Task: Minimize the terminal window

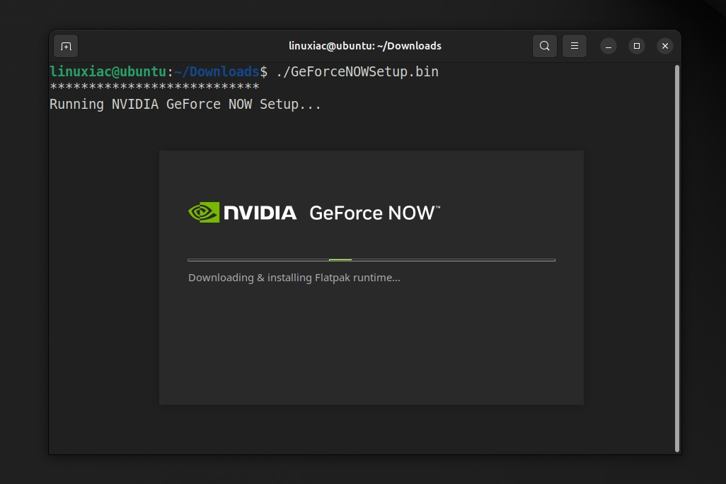Action: point(609,46)
